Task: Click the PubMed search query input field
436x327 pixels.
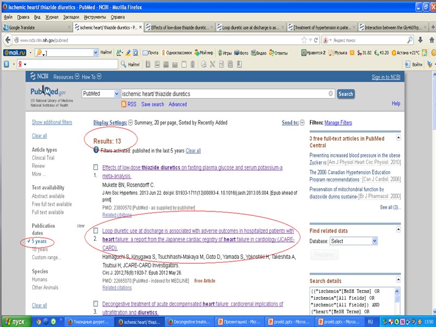Action: [228, 94]
